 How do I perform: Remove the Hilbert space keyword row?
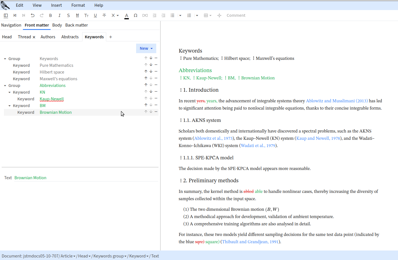(156, 71)
